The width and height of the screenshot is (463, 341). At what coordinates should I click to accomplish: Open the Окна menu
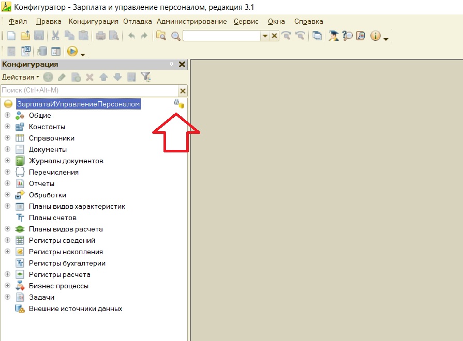pos(276,22)
